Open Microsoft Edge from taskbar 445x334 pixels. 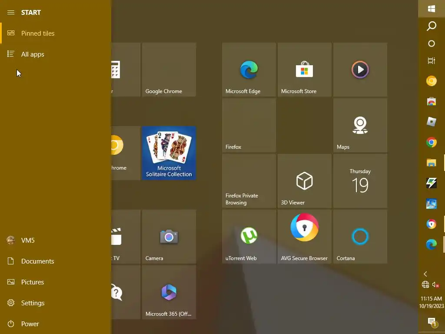pos(432,244)
